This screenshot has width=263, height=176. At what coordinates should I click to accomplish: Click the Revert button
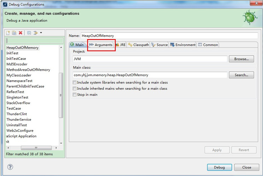click(x=244, y=150)
